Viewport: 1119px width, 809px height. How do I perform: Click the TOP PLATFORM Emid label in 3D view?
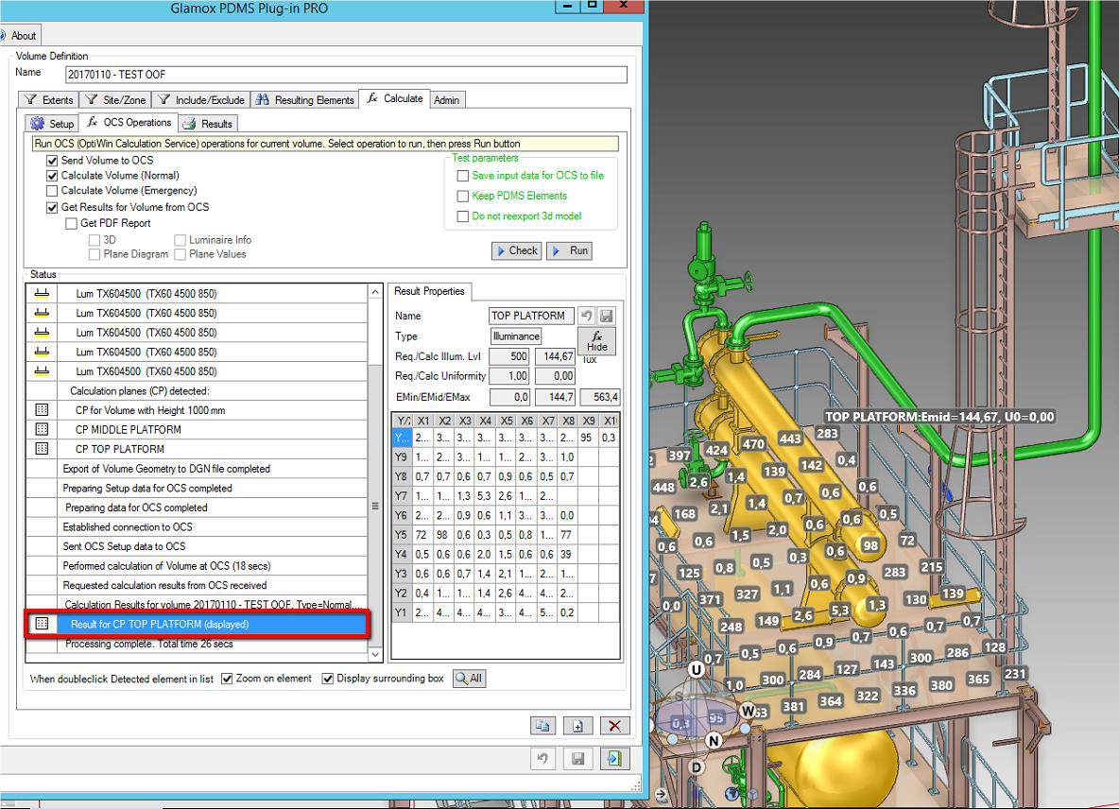[939, 417]
